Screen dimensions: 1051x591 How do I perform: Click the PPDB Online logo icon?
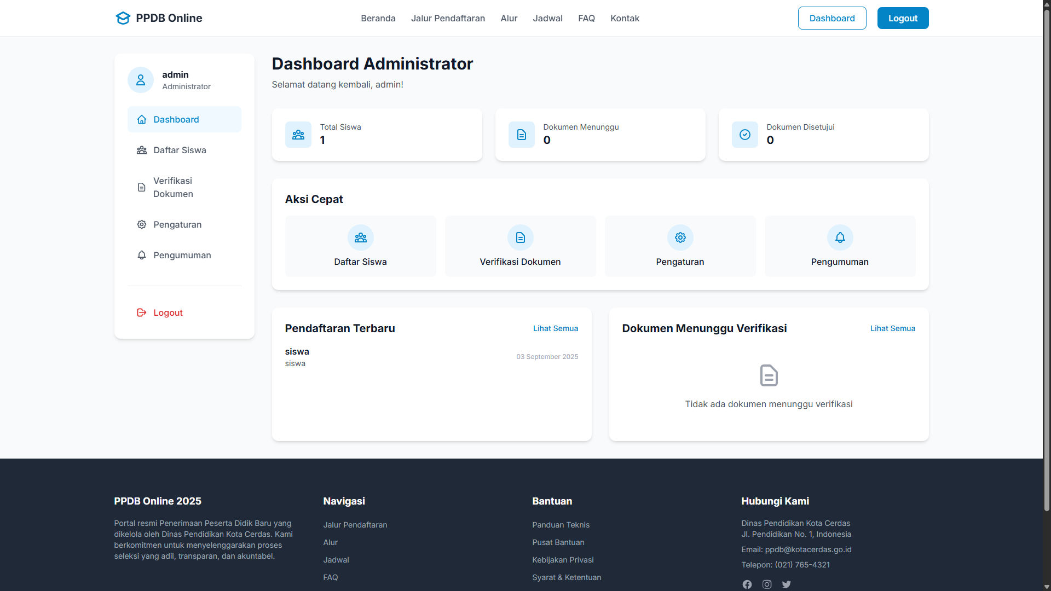123,18
